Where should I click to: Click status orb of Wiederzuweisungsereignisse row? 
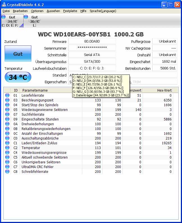click(x=7, y=152)
